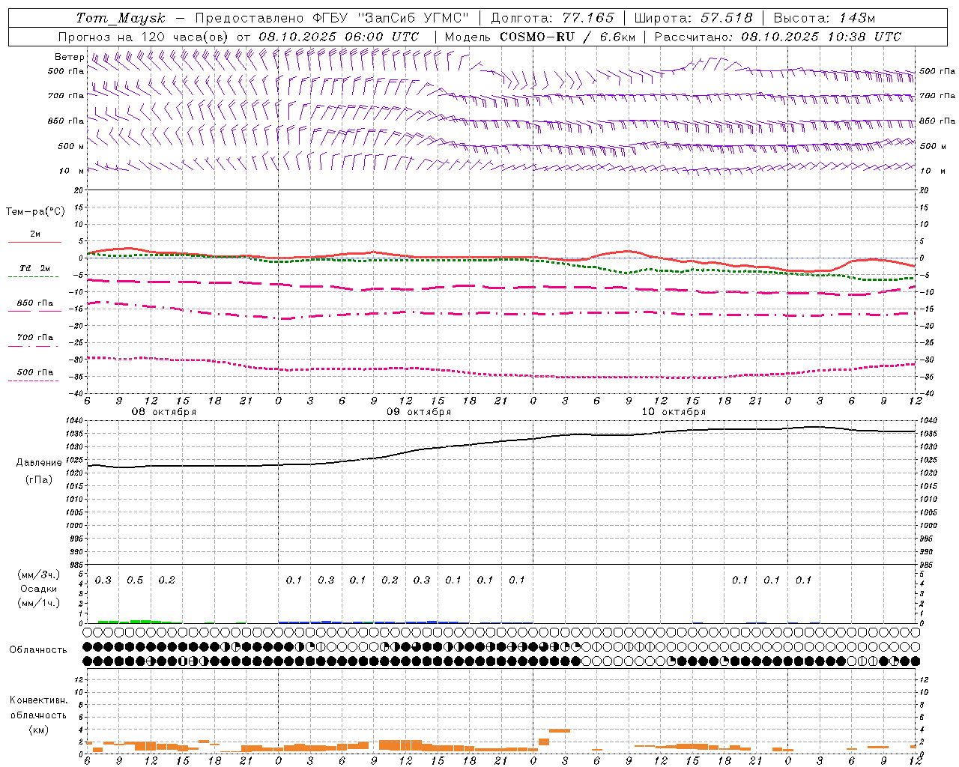Click the Модель COSMO-RU / 6.6км label
This screenshot has width=959, height=767.
coord(539,37)
